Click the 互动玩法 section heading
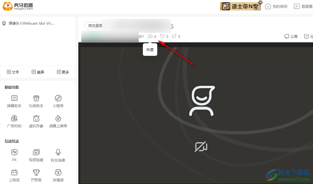 [12, 141]
